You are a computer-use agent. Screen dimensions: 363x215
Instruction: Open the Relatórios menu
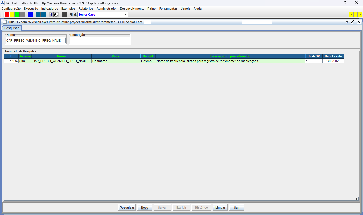(86, 9)
